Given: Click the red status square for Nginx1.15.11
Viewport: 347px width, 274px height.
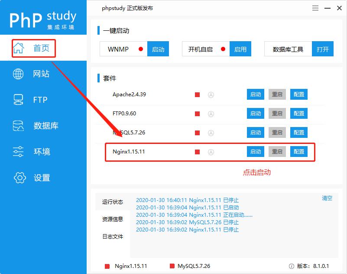Looking at the screenshot, I should click(197, 152).
